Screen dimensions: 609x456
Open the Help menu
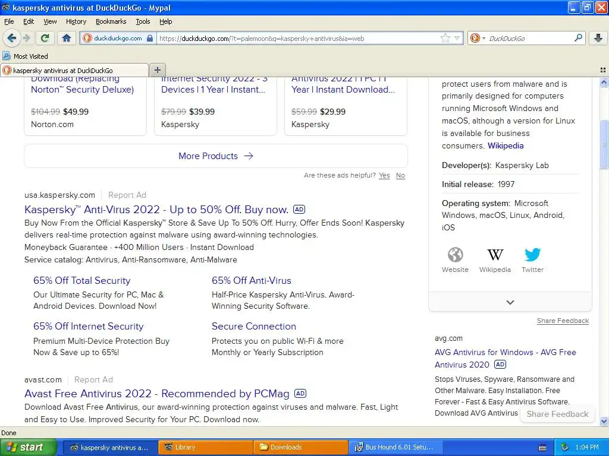(165, 21)
